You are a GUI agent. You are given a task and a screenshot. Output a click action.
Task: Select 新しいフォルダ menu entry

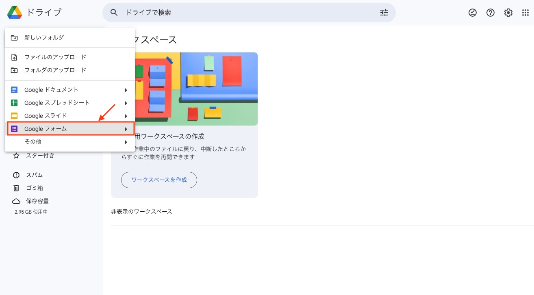tap(70, 37)
